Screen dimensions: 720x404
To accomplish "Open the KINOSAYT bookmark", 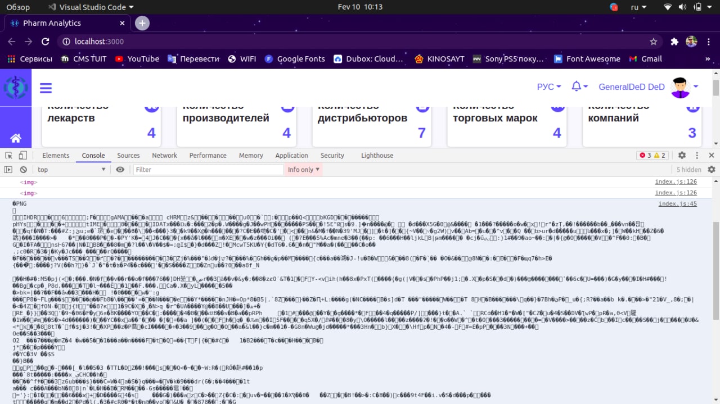I will click(439, 59).
